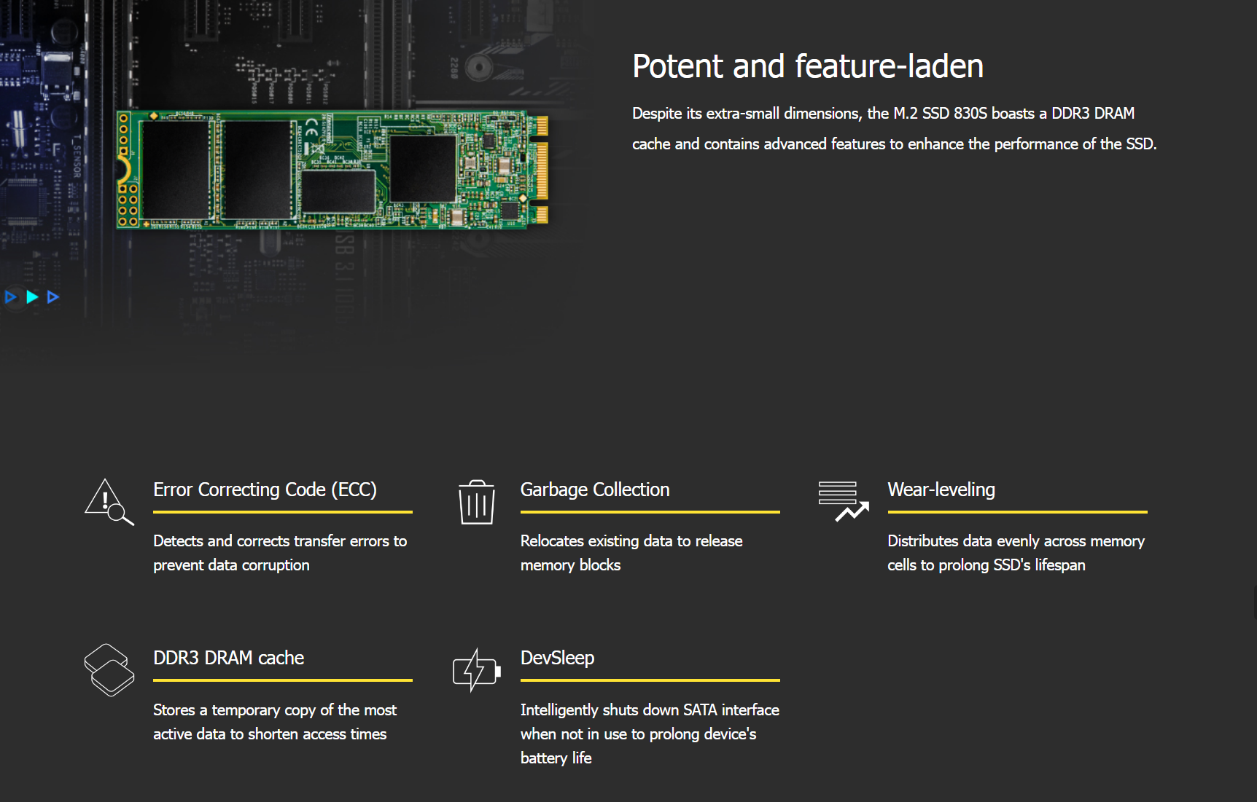Screen dimensions: 1257x802
Task: Click the DDR3 DRAM cache stacked layers icon
Action: coord(109,670)
